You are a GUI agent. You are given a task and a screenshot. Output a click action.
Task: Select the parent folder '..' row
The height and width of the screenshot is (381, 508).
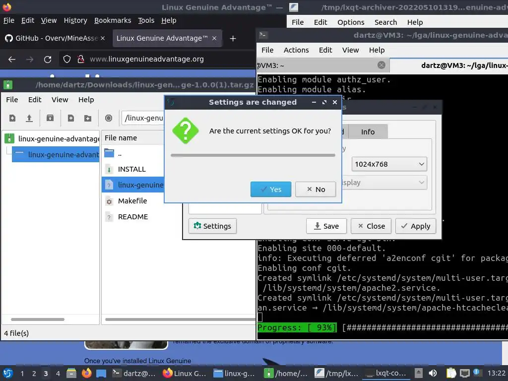point(133,153)
